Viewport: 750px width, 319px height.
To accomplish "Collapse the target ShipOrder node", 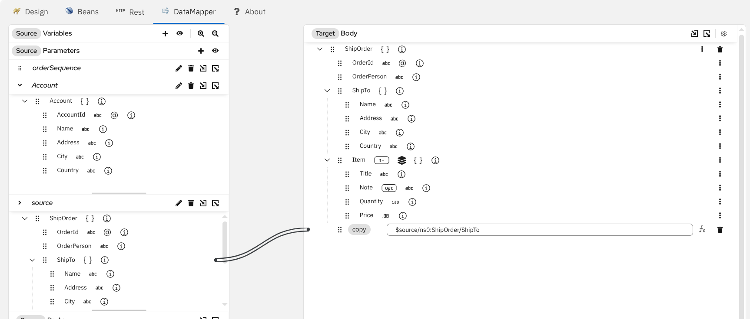I will 320,49.
